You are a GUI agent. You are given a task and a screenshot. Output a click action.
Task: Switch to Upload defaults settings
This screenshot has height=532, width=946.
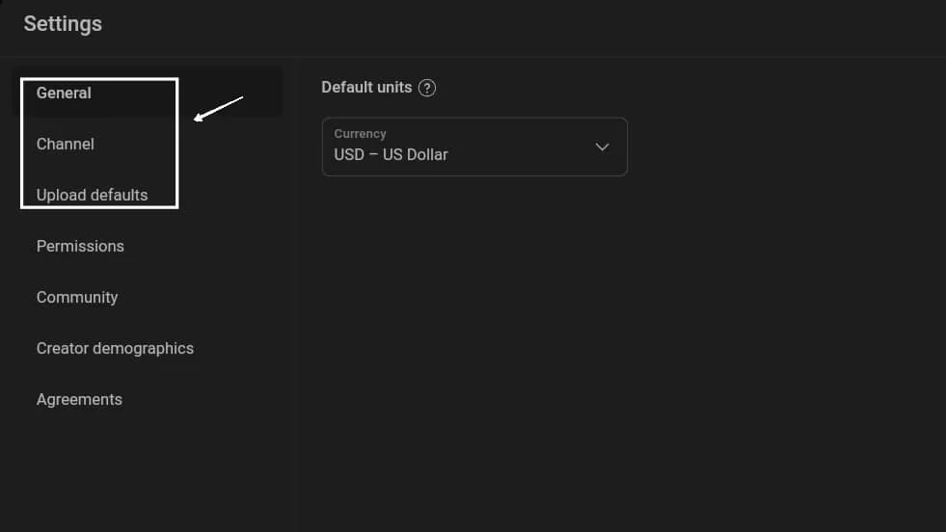92,195
